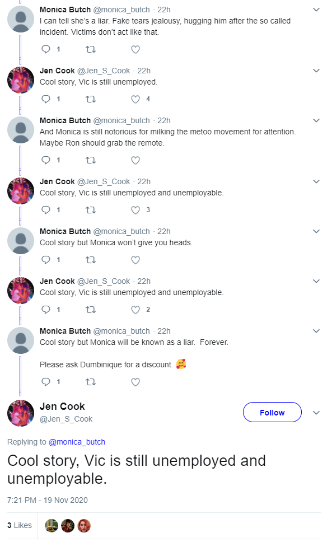This screenshot has height=542, width=332.
Task: Reply to Monica's 'won't give you heads' tweet
Action: [46, 260]
